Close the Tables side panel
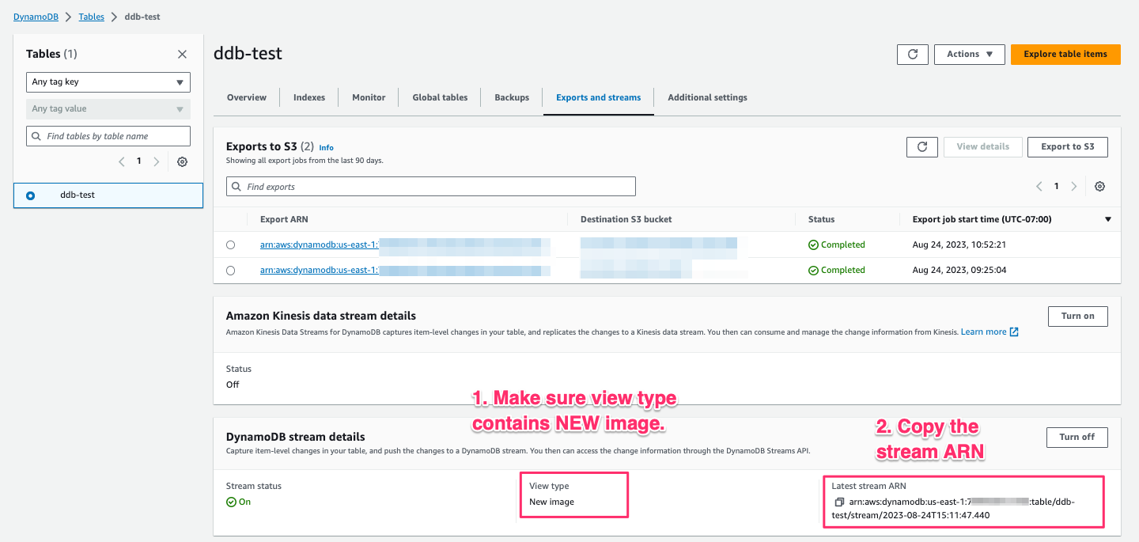 (182, 55)
